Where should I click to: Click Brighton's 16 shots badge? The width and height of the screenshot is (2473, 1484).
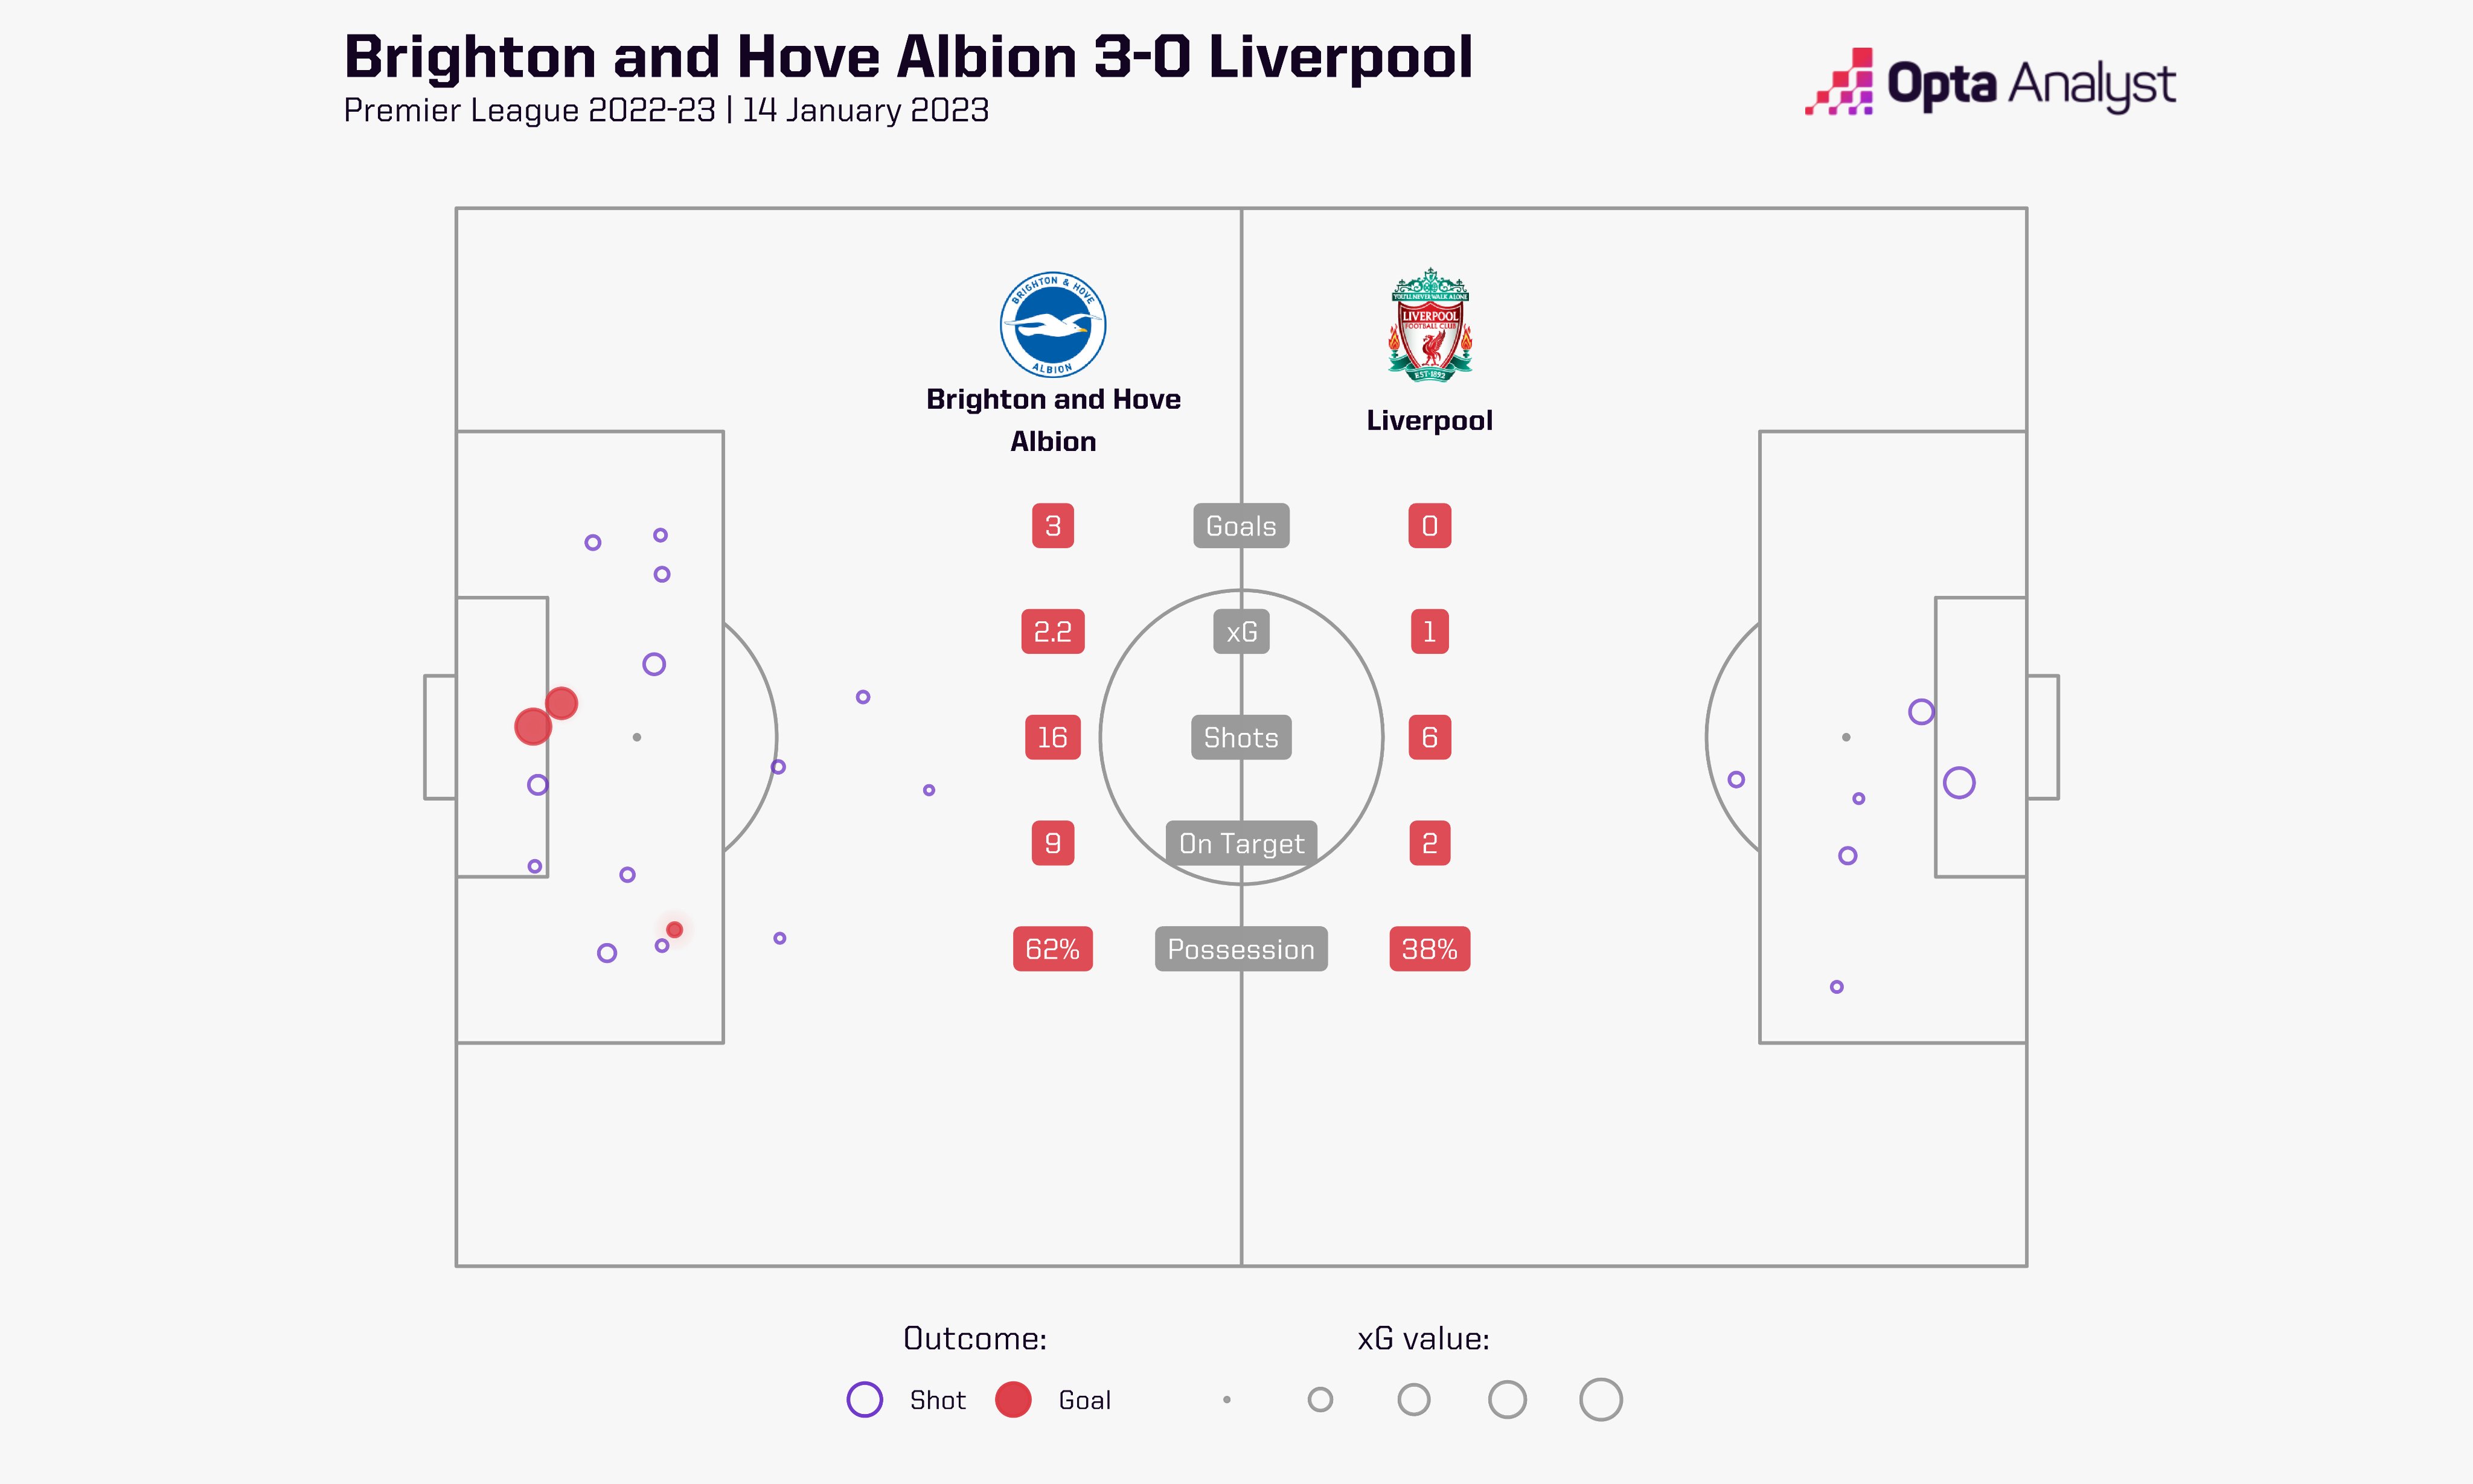click(1052, 738)
